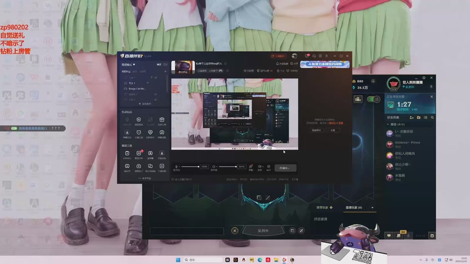This screenshot has width=470, height=264.
Task: Select friend L丶冷魅妖妖
Action: [x=409, y=133]
